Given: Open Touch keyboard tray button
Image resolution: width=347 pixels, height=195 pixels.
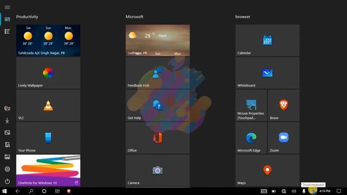Looking at the screenshot, I should 312,191.
